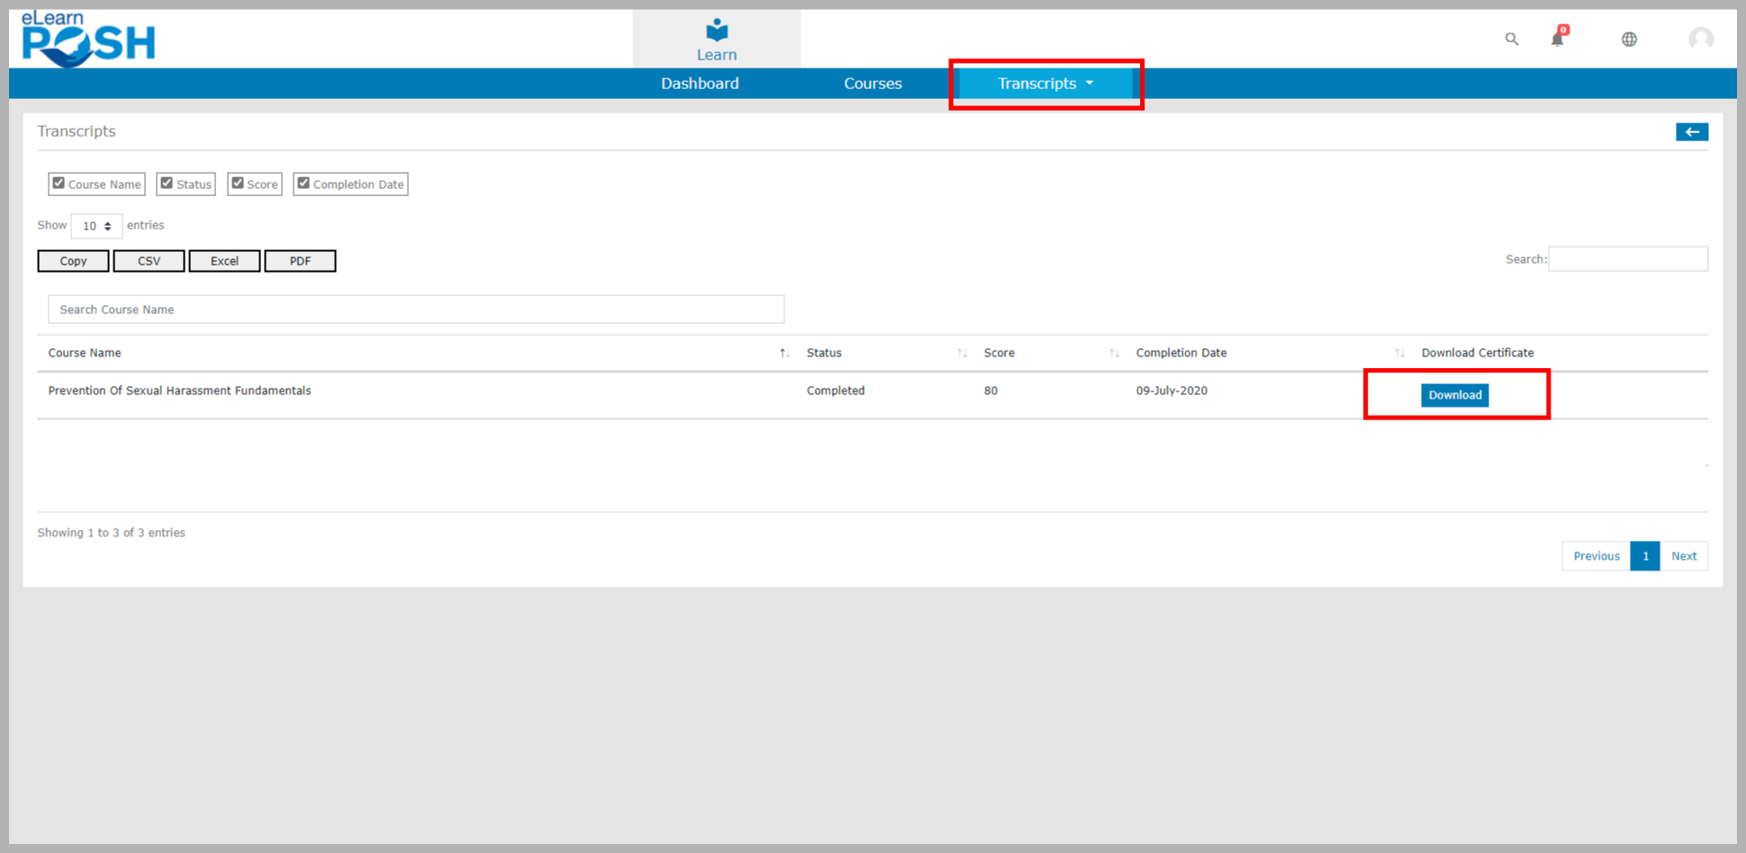
Task: Uncheck the Completion Date checkbox
Action: 303,184
